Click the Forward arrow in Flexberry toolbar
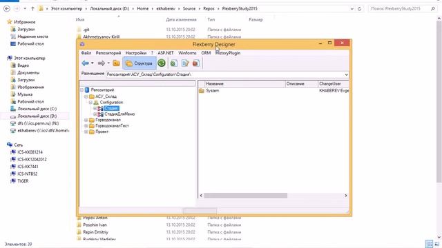442x248 pixels. coord(102,63)
